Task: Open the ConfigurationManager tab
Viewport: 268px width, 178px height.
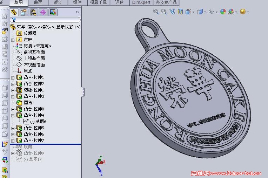Action: (33, 12)
